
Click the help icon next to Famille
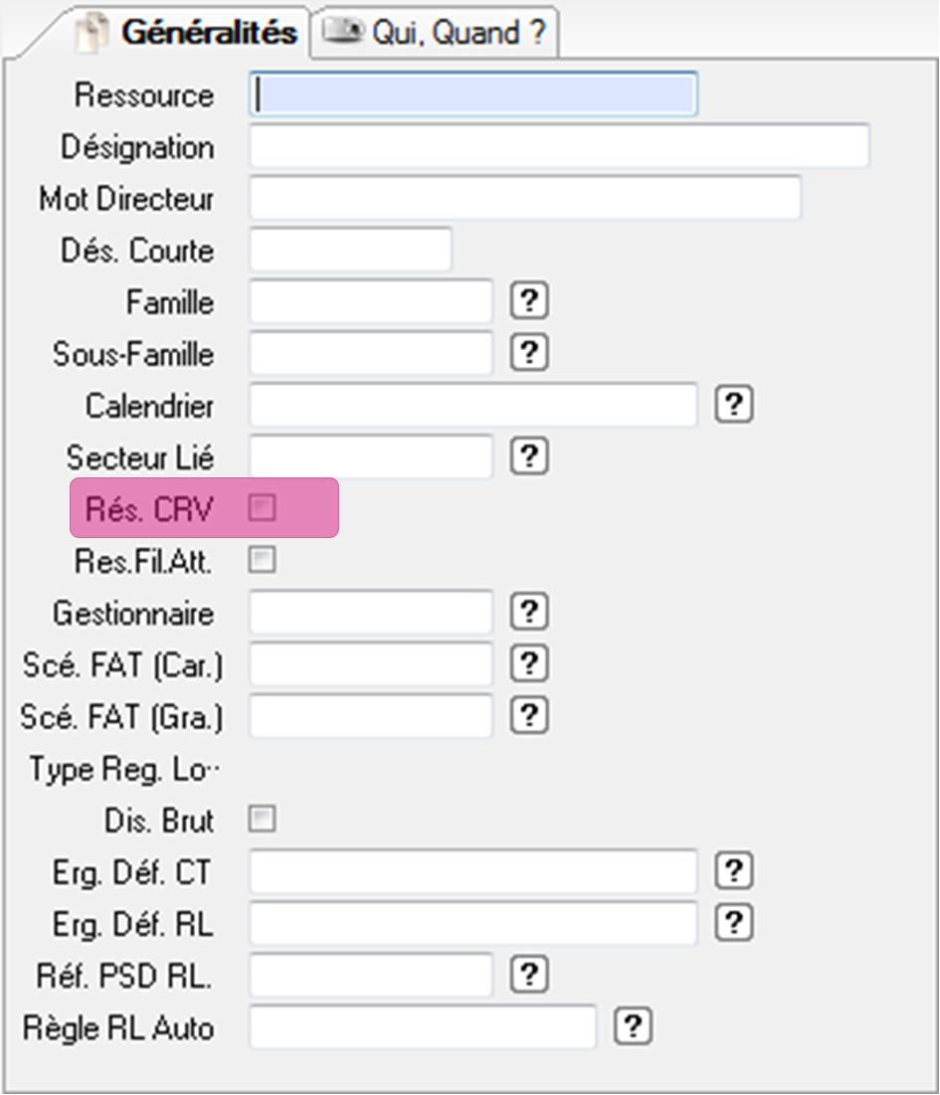[x=529, y=300]
